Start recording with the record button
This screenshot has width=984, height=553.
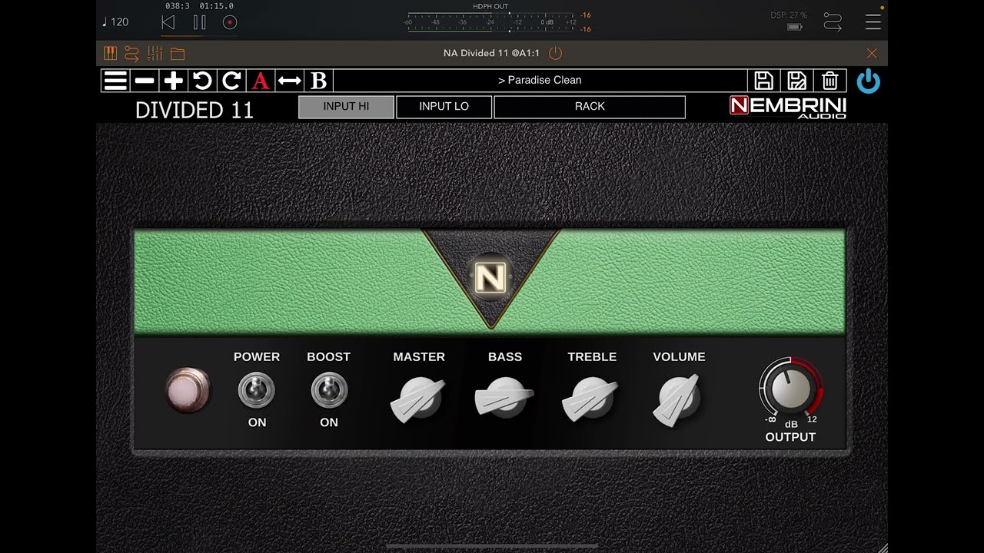click(229, 22)
